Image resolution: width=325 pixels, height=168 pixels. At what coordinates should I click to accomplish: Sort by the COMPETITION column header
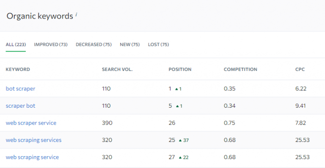240,69
